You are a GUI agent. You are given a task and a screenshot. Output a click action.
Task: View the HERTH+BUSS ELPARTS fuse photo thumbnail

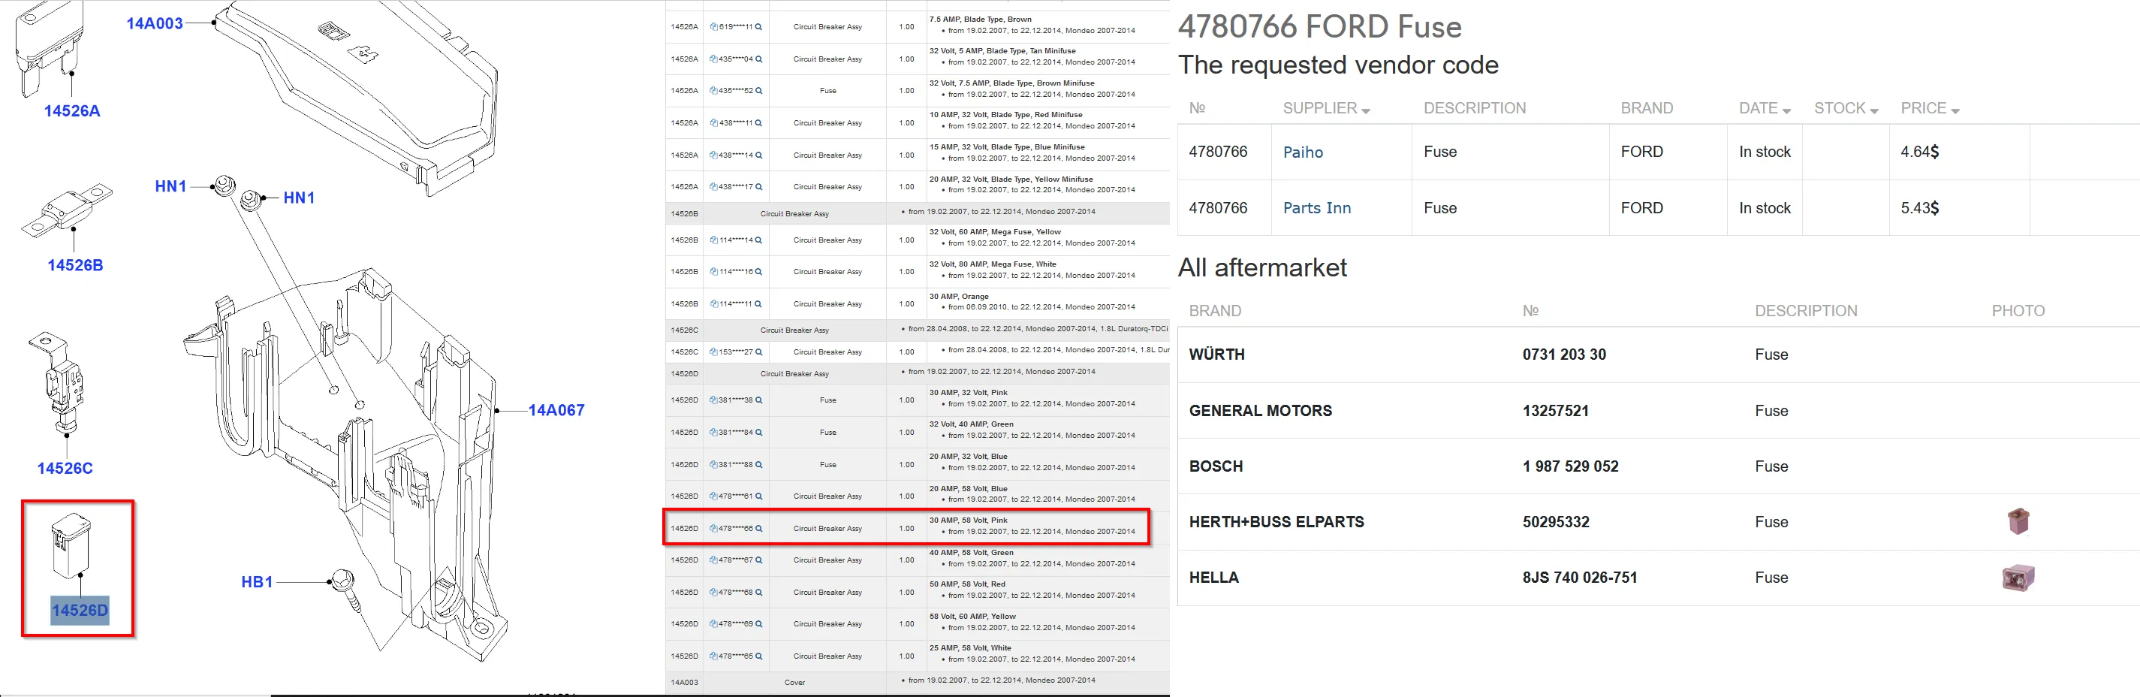2018,522
